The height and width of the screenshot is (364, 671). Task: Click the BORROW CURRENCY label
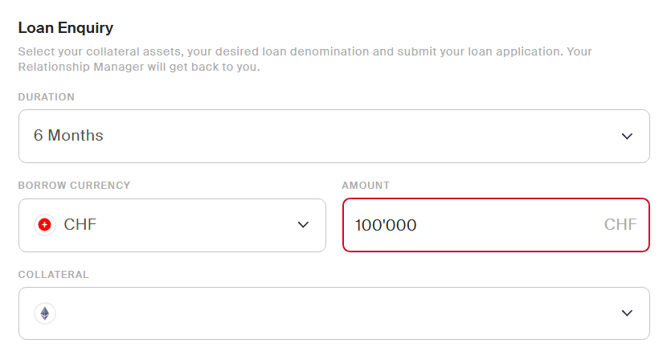[74, 186]
